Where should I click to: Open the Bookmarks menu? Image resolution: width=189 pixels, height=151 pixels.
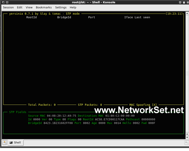tap(44, 8)
